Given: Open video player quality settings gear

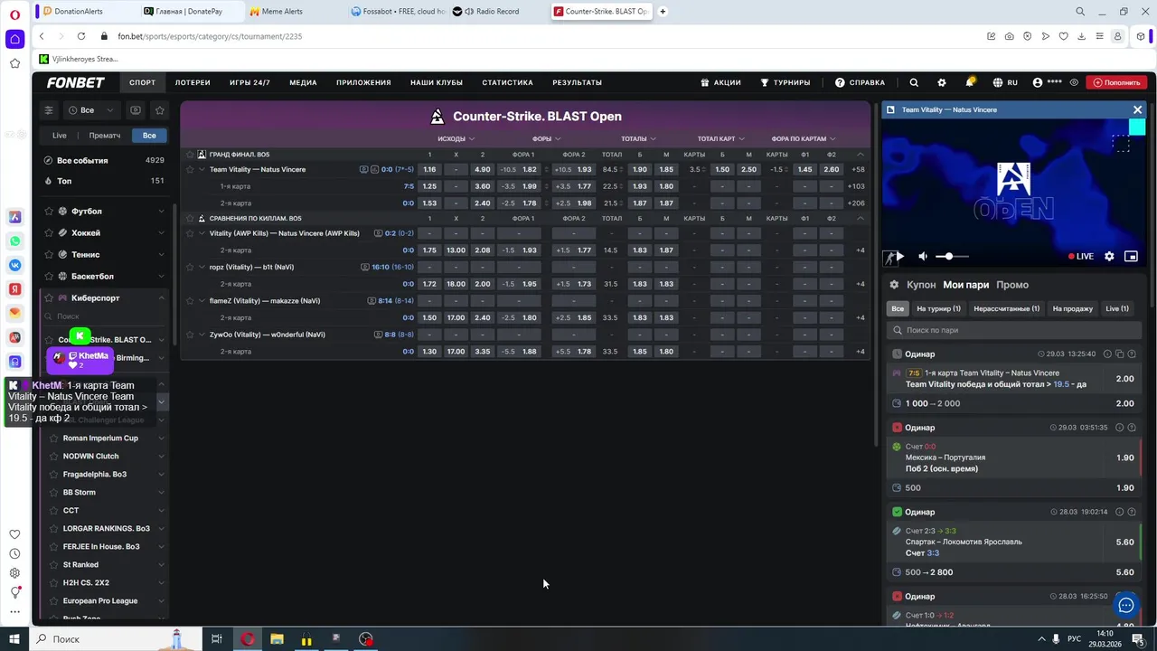Looking at the screenshot, I should [x=1109, y=256].
